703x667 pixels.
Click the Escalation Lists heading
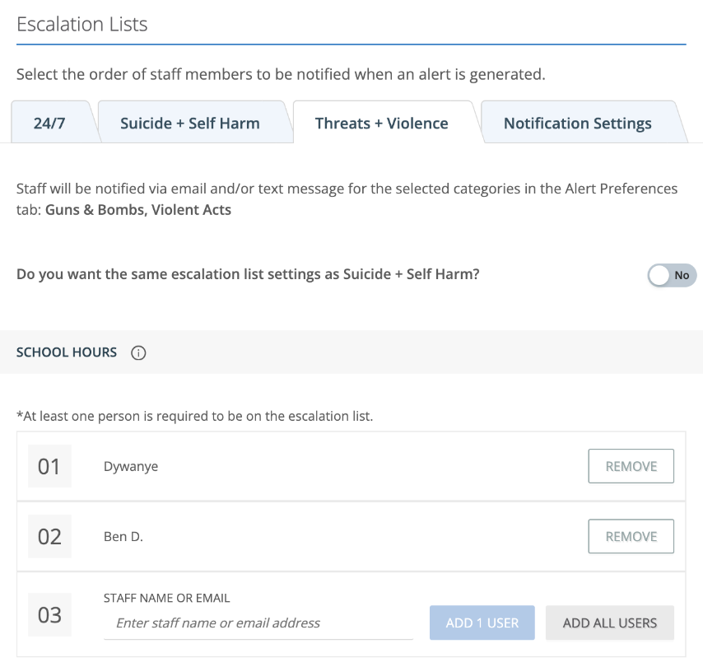point(82,24)
